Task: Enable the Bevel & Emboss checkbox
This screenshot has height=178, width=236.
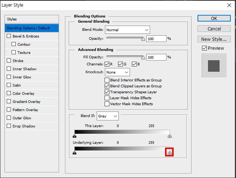Action: 9,36
